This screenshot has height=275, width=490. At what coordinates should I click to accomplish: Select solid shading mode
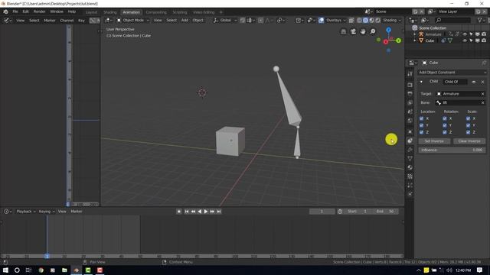[x=365, y=21]
